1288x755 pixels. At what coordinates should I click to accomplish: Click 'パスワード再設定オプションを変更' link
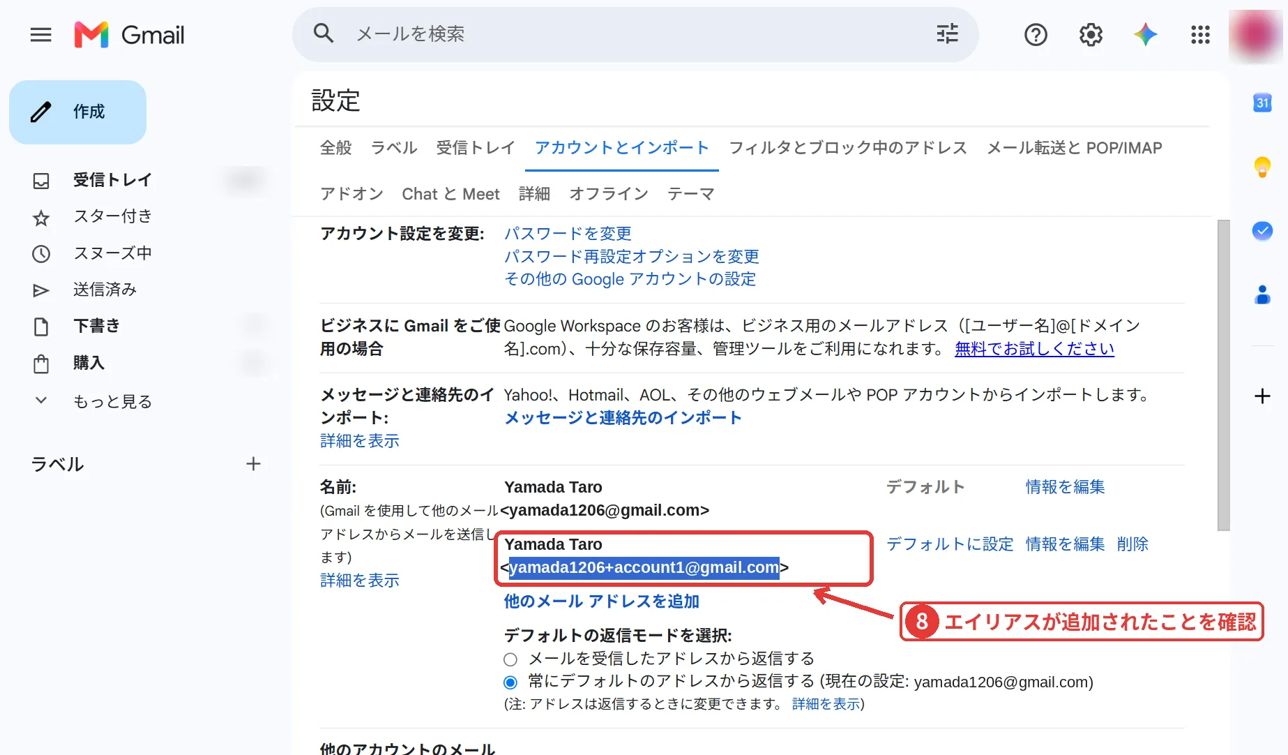coord(632,257)
